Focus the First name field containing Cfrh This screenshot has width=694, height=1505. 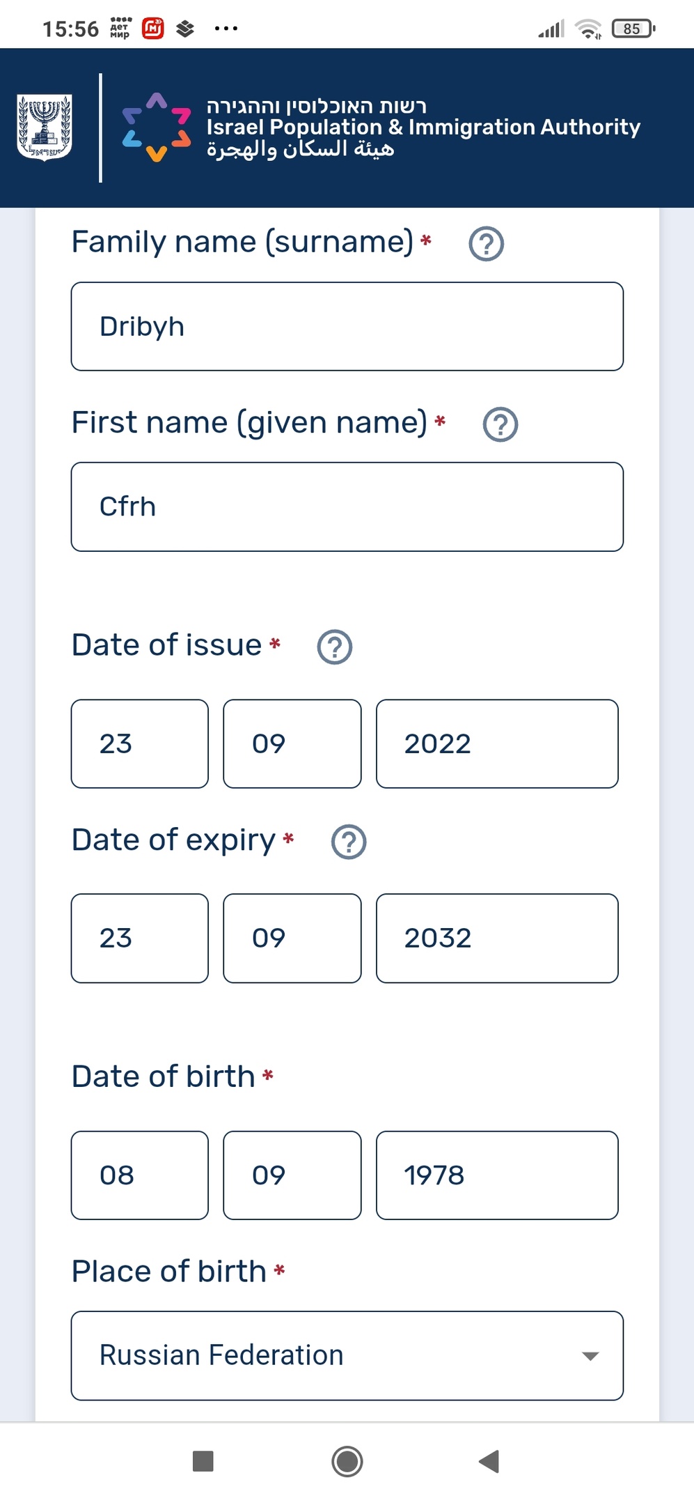[x=347, y=507]
